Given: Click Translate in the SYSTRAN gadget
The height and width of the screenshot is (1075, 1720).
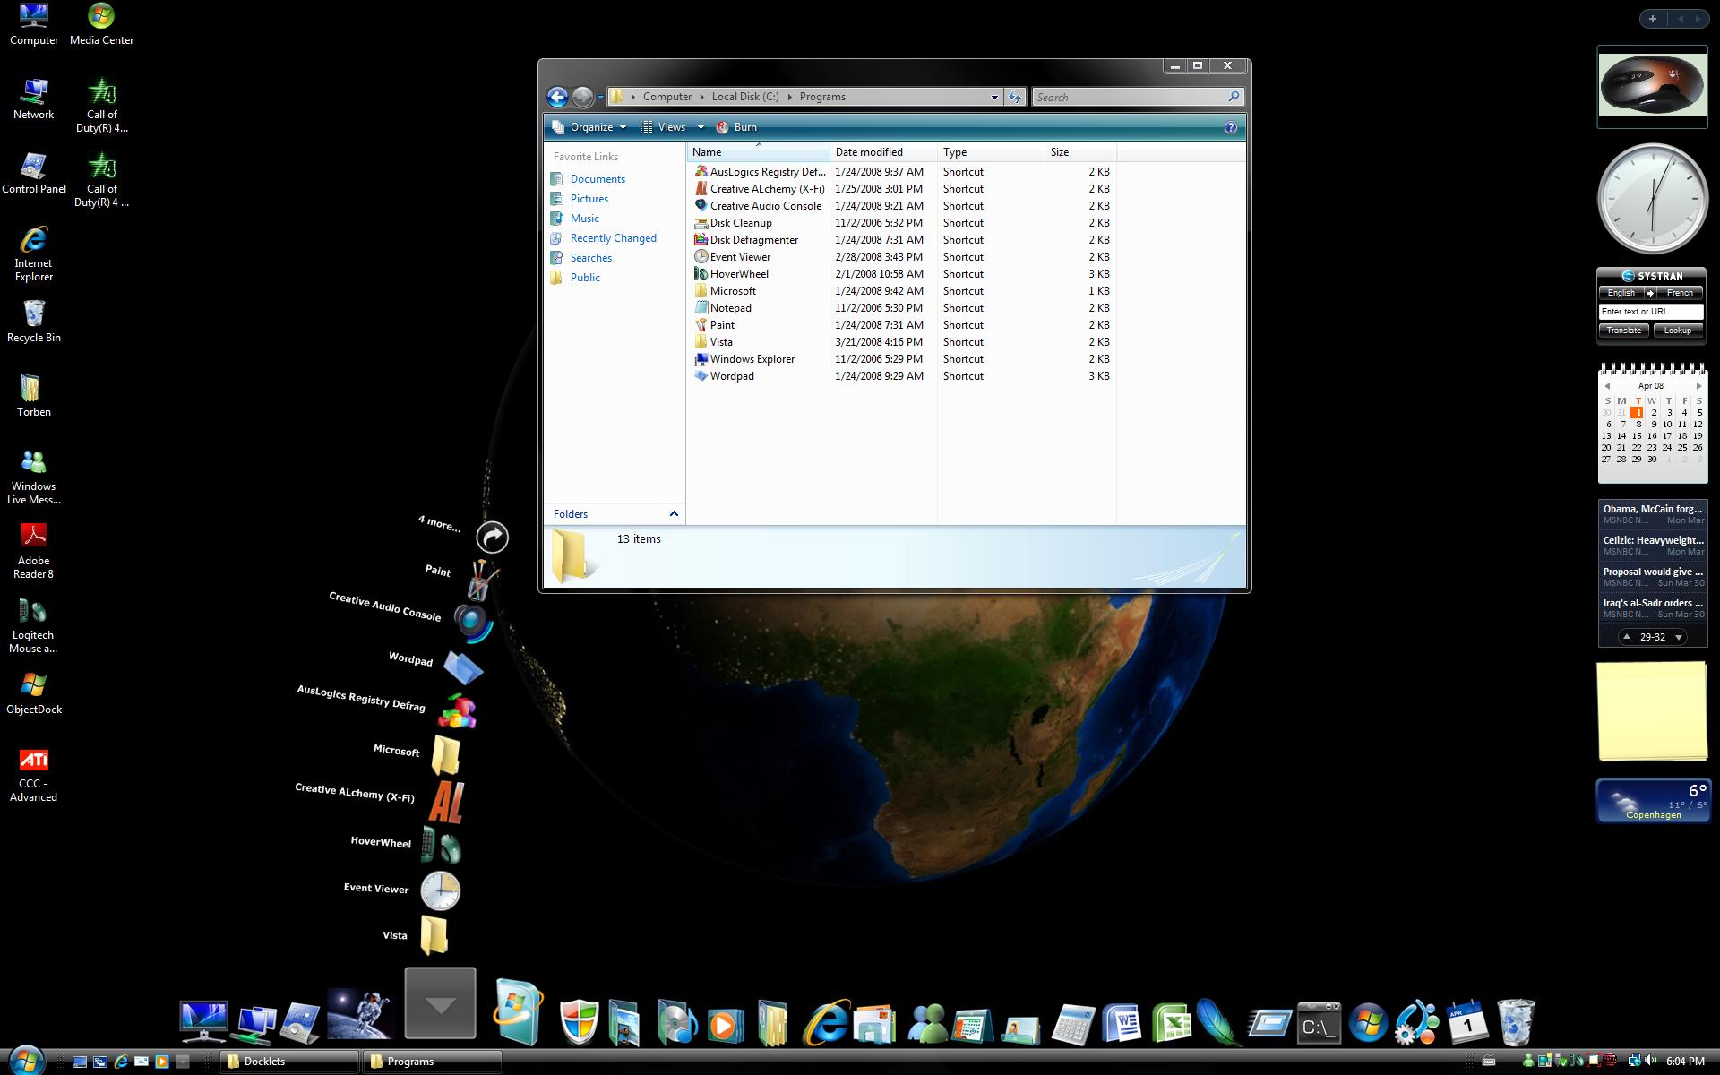Looking at the screenshot, I should pos(1623,331).
